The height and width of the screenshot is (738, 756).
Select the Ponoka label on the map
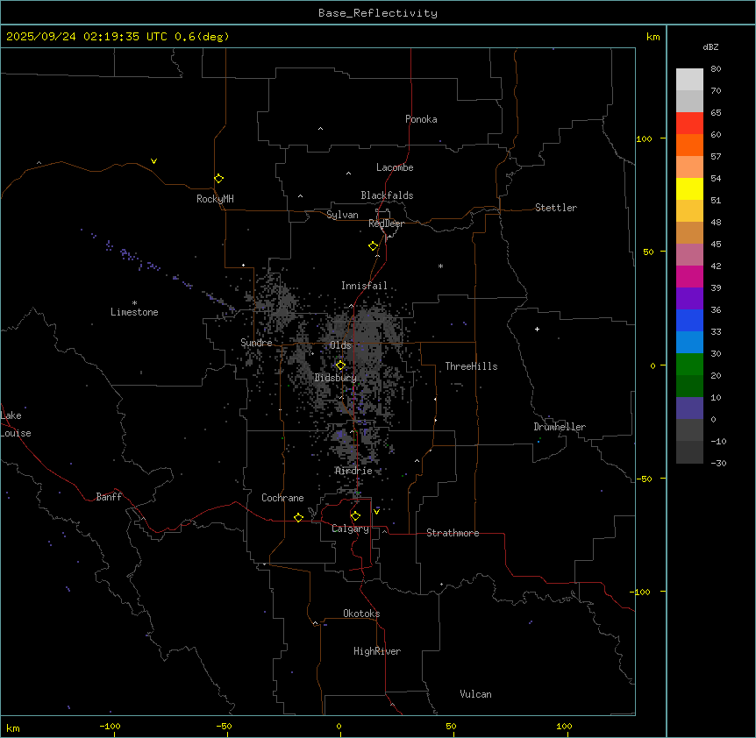pyautogui.click(x=421, y=119)
